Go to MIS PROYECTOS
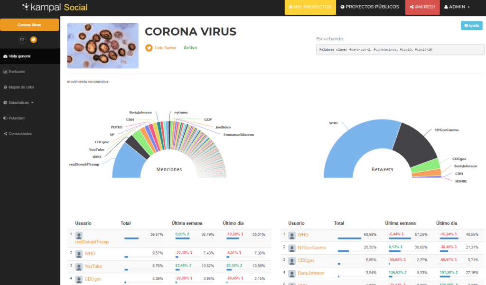This screenshot has width=486, height=285. coord(310,7)
